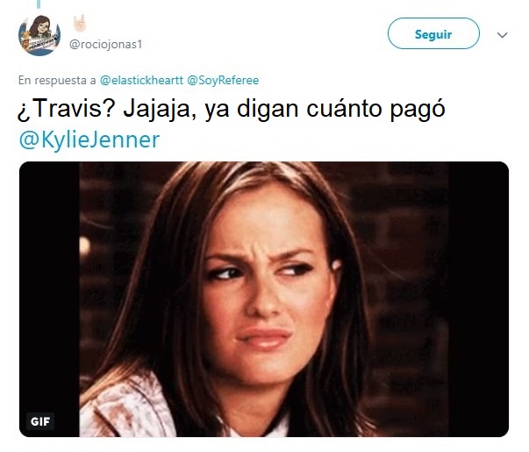Viewport: 529px width, 452px height.
Task: Click the "En respuesta a" reply label
Action: 57,81
